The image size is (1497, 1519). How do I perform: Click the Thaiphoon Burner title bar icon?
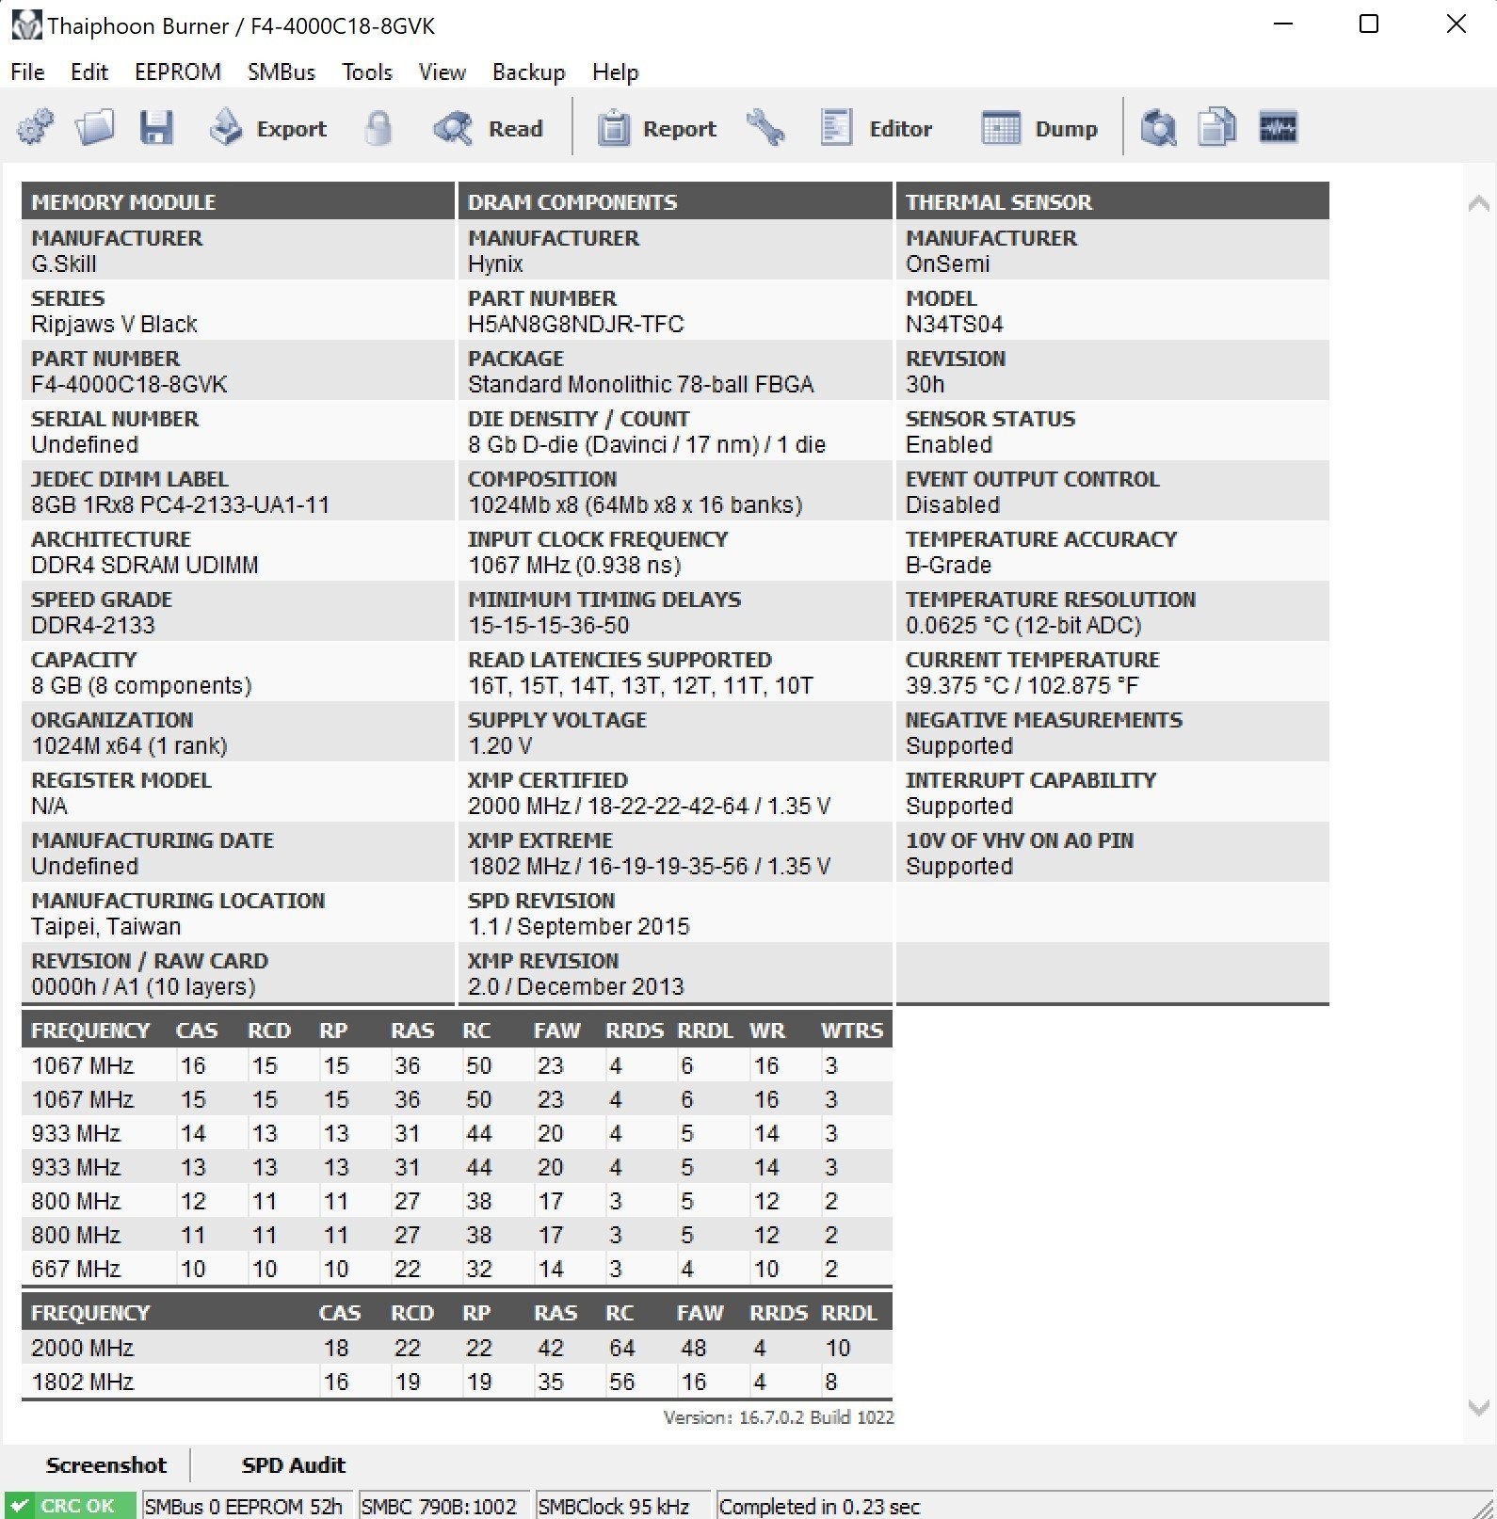(x=26, y=24)
